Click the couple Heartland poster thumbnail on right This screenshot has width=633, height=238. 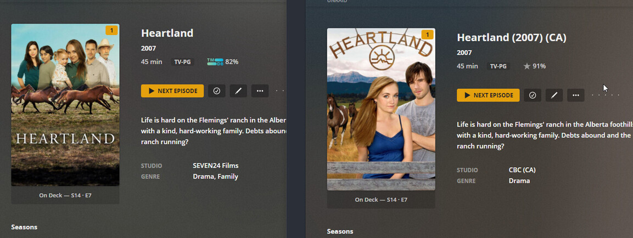click(381, 109)
